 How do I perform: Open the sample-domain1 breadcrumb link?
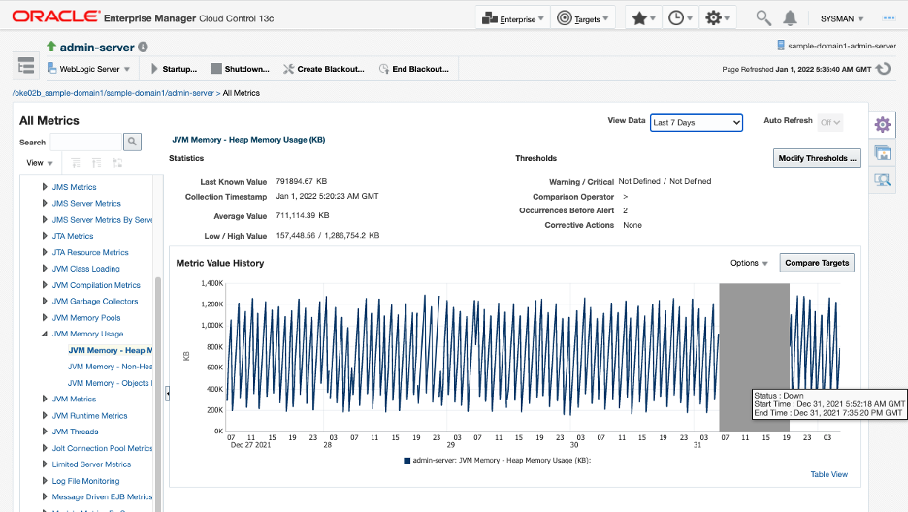tap(113, 93)
